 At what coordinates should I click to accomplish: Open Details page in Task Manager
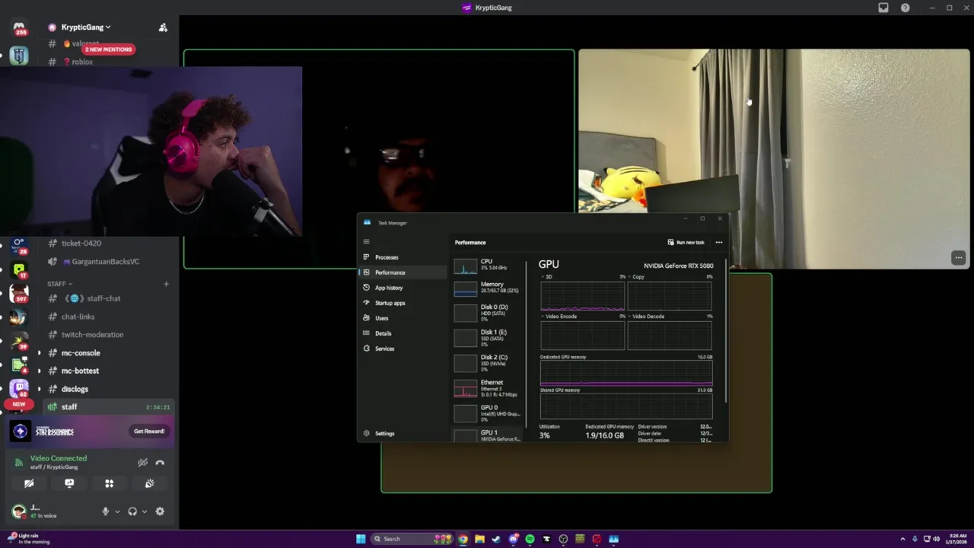coord(403,333)
